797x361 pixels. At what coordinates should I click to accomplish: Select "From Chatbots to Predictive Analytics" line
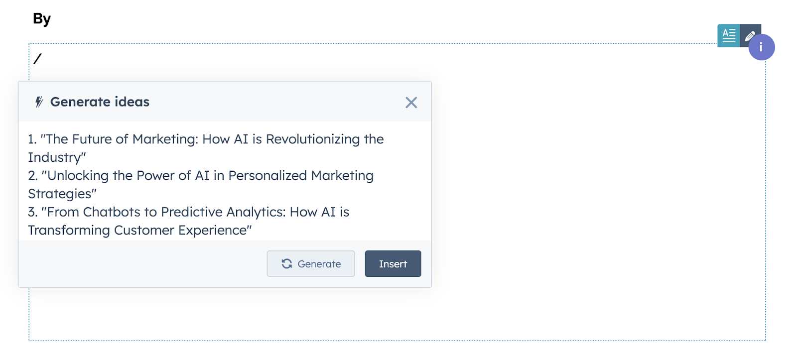[x=188, y=212]
